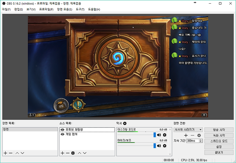Click the 끝내기 exit button
This screenshot has height=163, width=236.
(x=219, y=152)
